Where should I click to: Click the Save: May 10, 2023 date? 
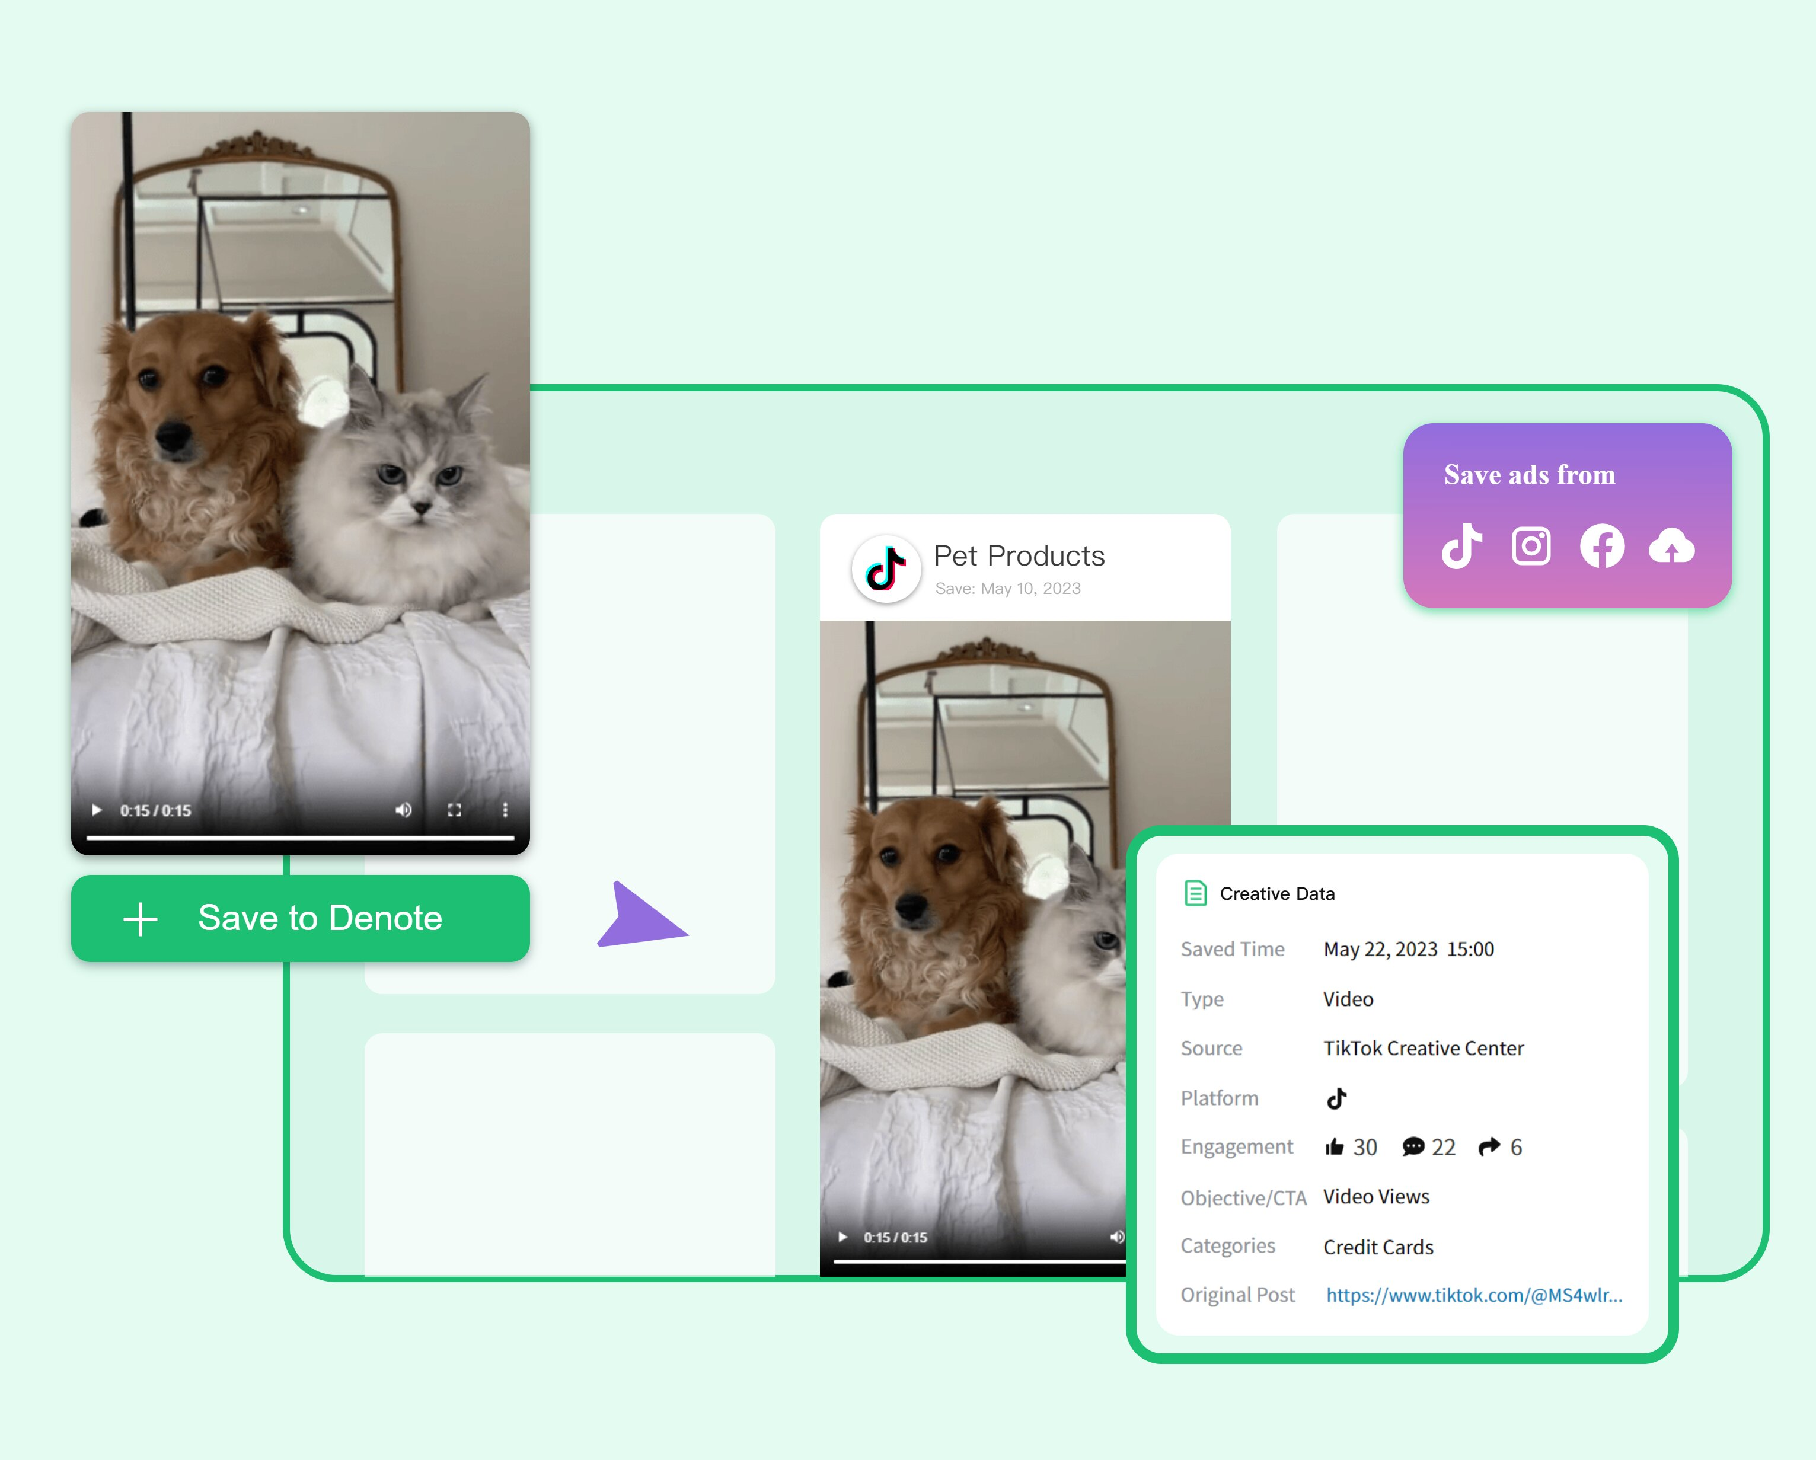pos(1008,589)
